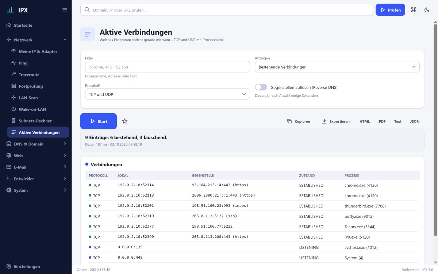Export results as PDF
Viewport: 438px width, 274px height.
coord(382,121)
